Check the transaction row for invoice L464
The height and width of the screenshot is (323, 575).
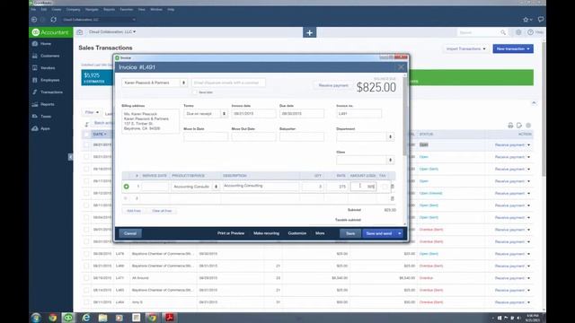(x=86, y=302)
